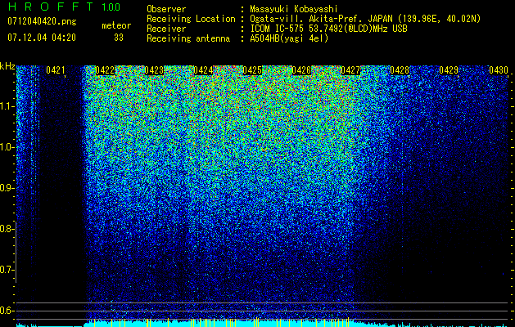Click the meteor count value 33
The height and width of the screenshot is (327, 515).
[119, 38]
